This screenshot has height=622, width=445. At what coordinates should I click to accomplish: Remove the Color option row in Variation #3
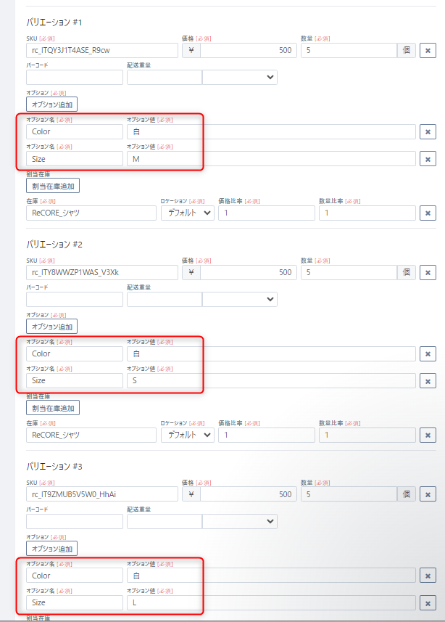[x=428, y=576]
